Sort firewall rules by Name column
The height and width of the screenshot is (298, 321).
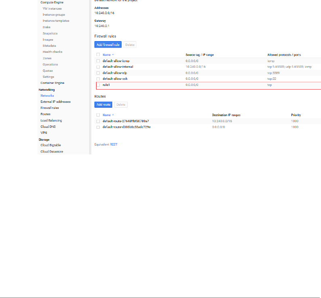tap(108, 55)
